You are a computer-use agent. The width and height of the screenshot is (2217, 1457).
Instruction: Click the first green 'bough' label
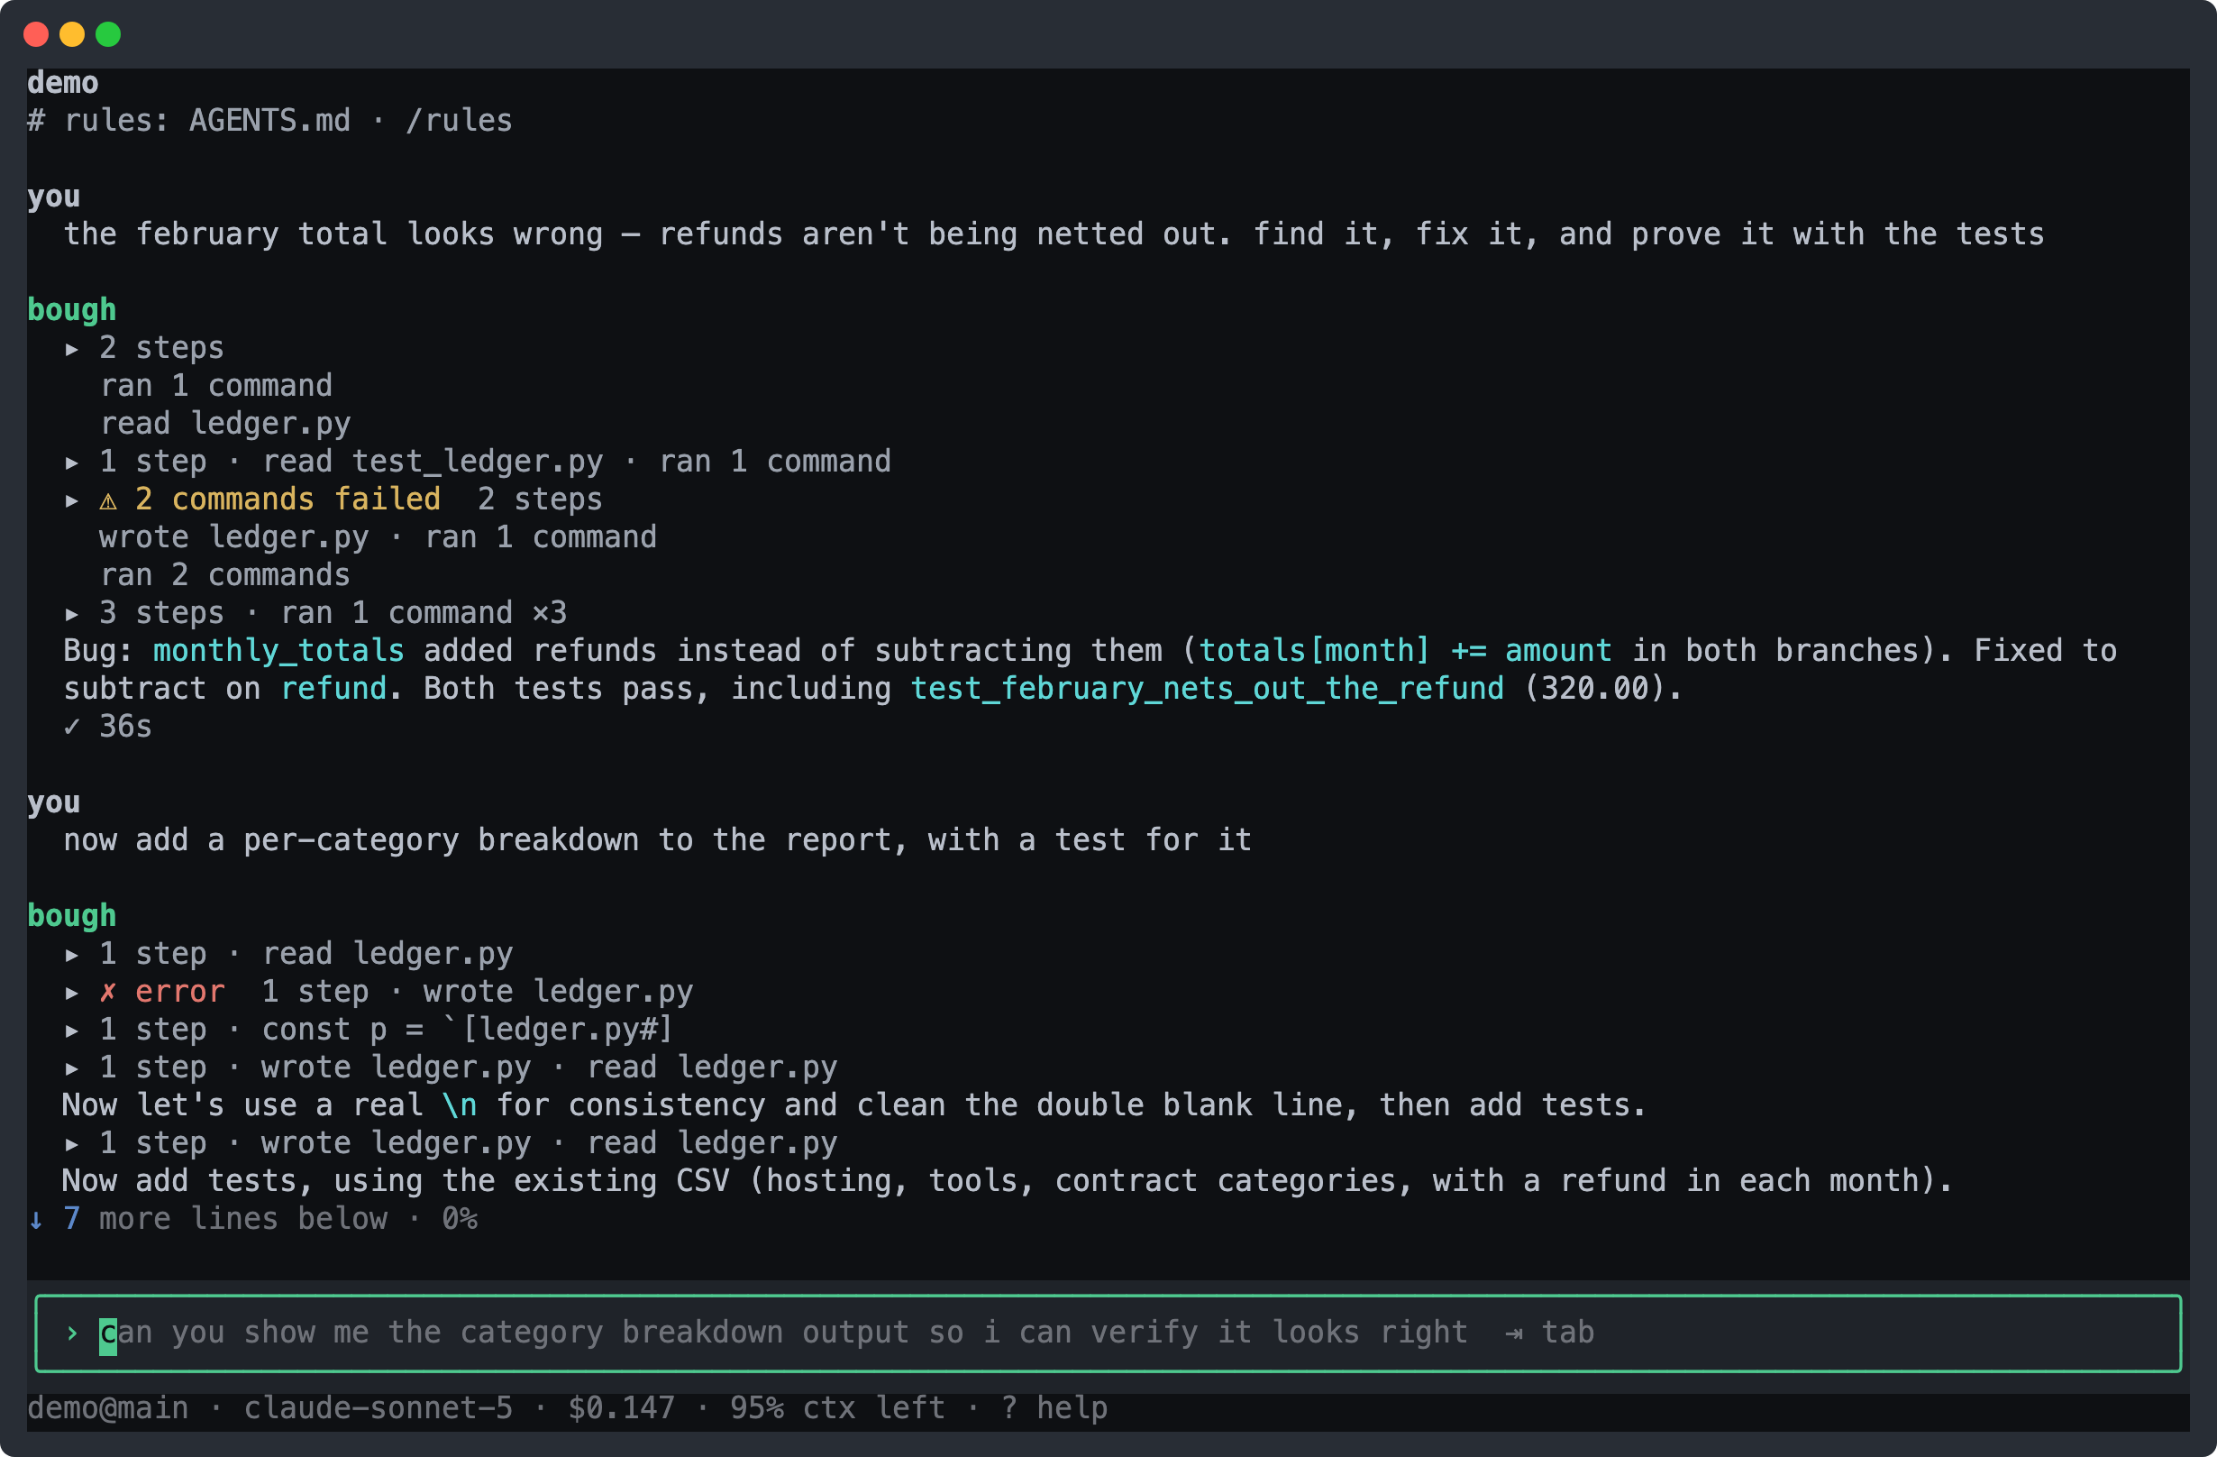click(72, 310)
